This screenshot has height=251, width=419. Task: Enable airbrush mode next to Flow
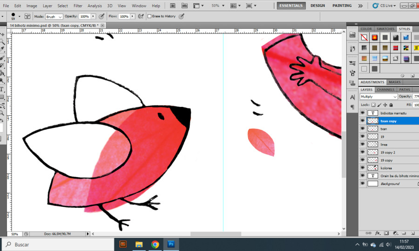click(140, 16)
